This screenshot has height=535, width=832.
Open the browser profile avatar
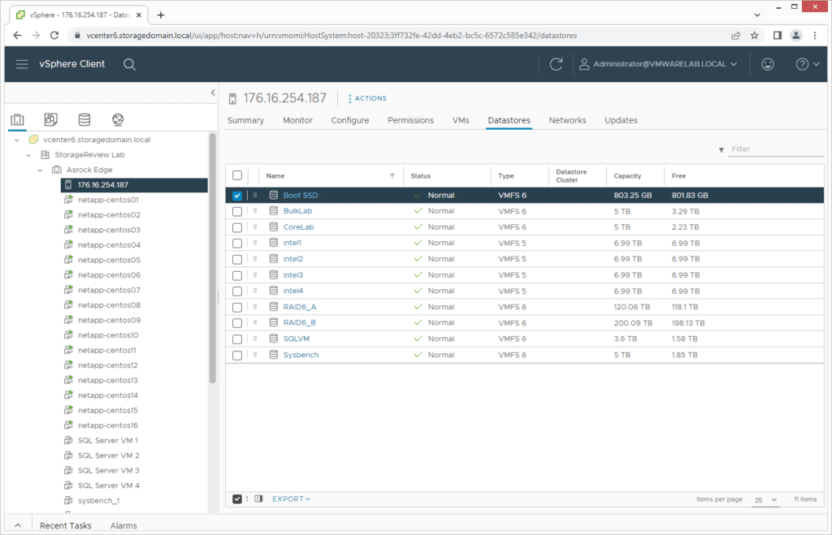click(795, 36)
